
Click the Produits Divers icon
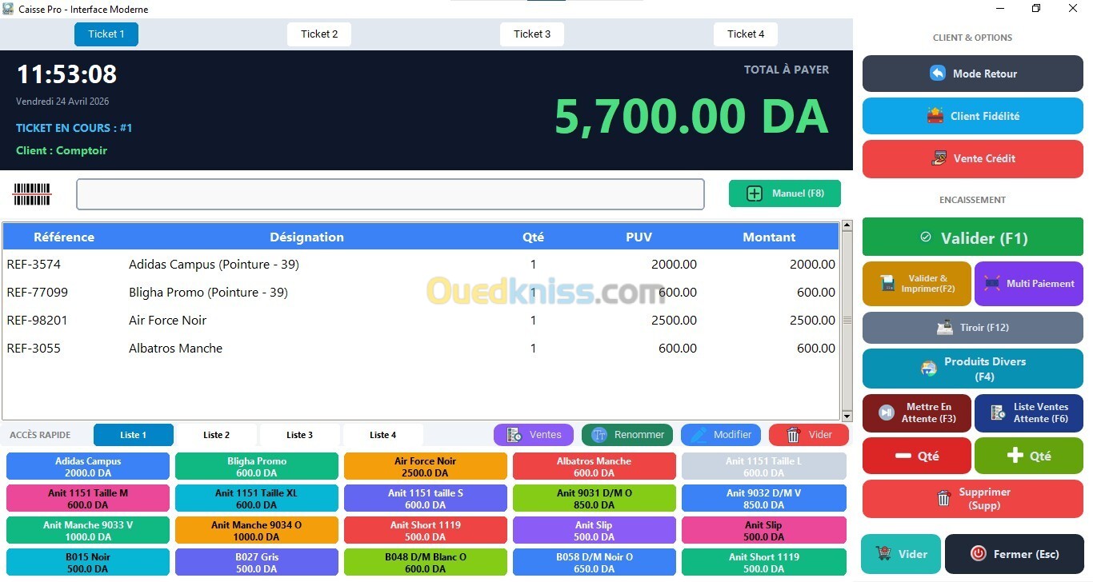[x=929, y=369]
